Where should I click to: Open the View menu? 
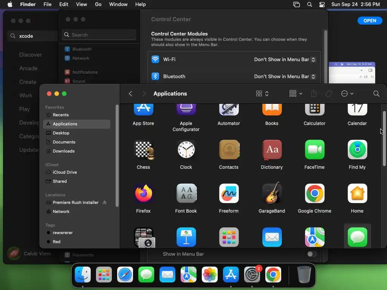pyautogui.click(x=82, y=5)
